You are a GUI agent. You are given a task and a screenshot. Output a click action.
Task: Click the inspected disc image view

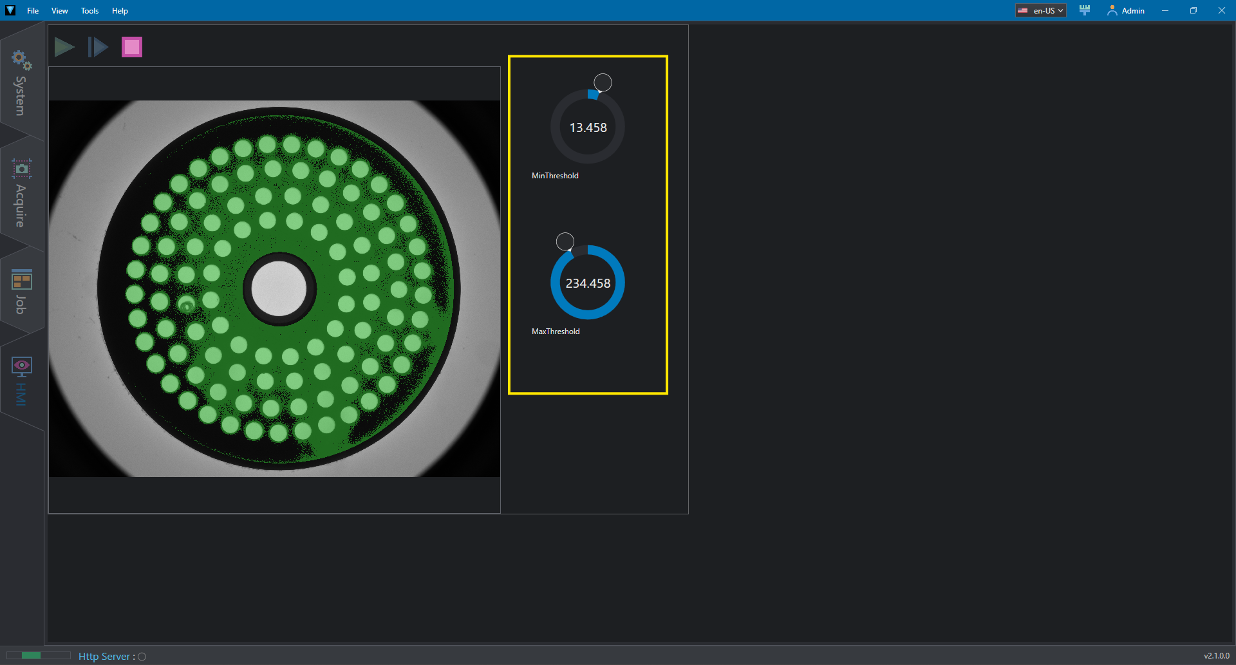[275, 288]
